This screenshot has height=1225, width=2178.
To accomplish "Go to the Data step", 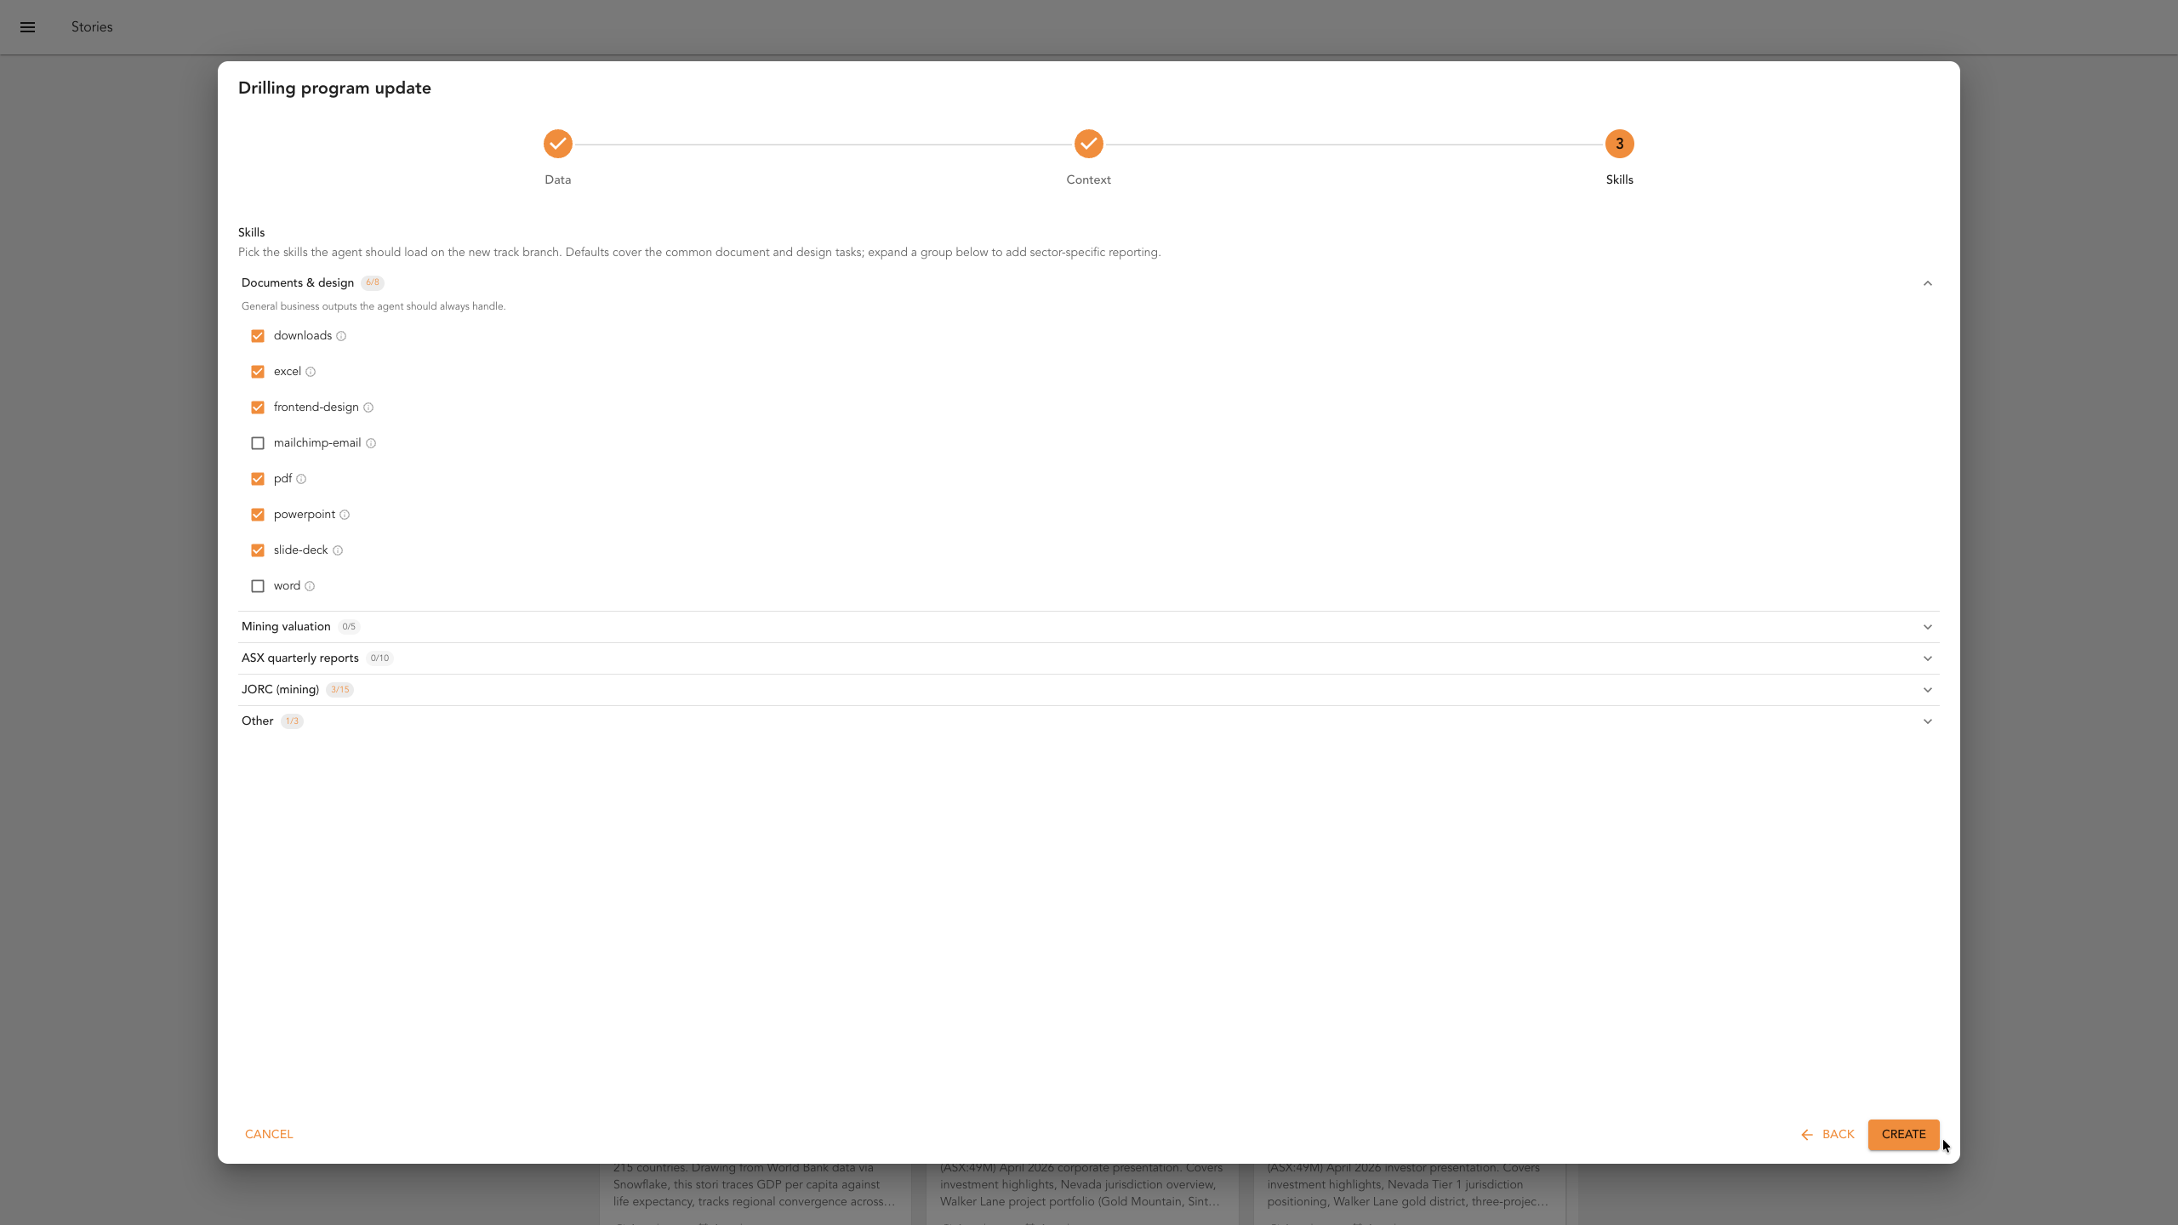I will pos(558,144).
